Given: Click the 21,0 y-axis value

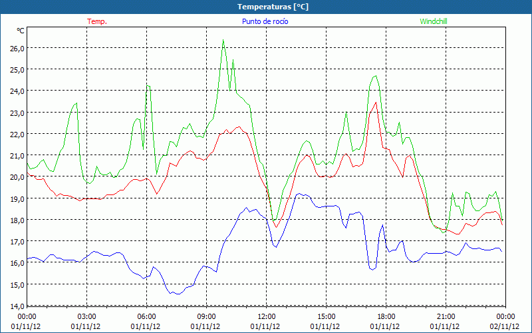Looking at the screenshot, I should 18,156.
